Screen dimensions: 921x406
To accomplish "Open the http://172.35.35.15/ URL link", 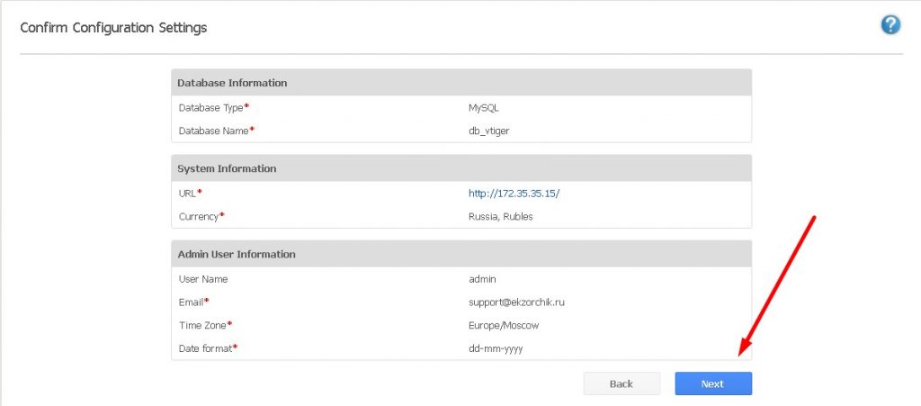I will pos(514,194).
